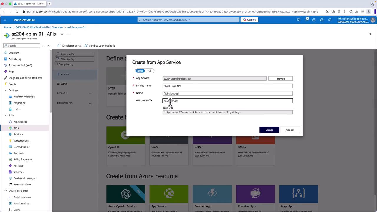Screen dimensions: 377x212
Task: Click the account avatar in the Azure header
Action: coord(373,20)
